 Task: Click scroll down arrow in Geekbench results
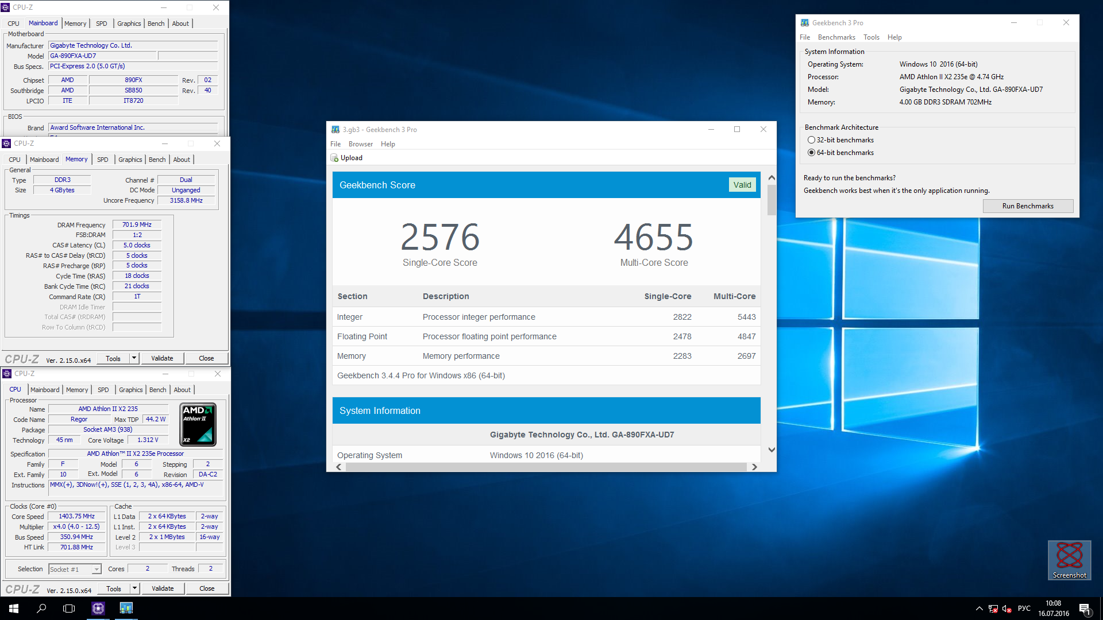tap(772, 449)
